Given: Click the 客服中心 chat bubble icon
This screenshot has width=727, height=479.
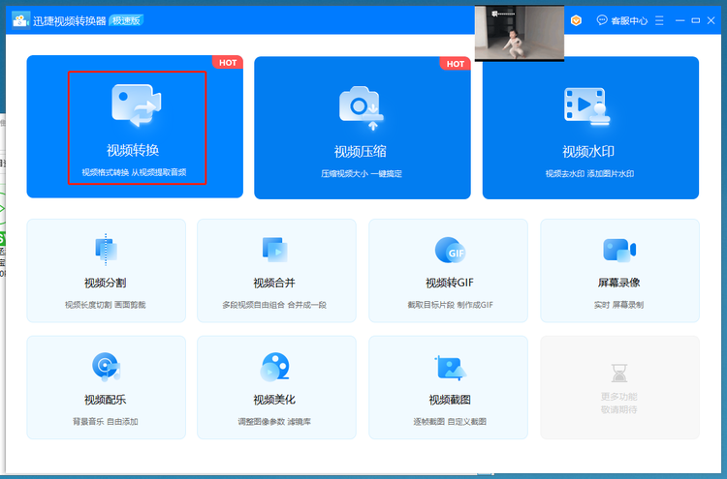Looking at the screenshot, I should click(602, 20).
